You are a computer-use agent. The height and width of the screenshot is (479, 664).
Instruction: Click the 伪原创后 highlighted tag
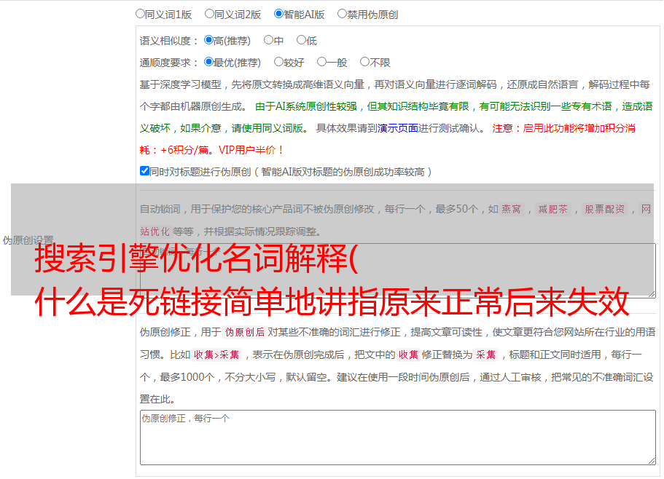[x=245, y=332]
